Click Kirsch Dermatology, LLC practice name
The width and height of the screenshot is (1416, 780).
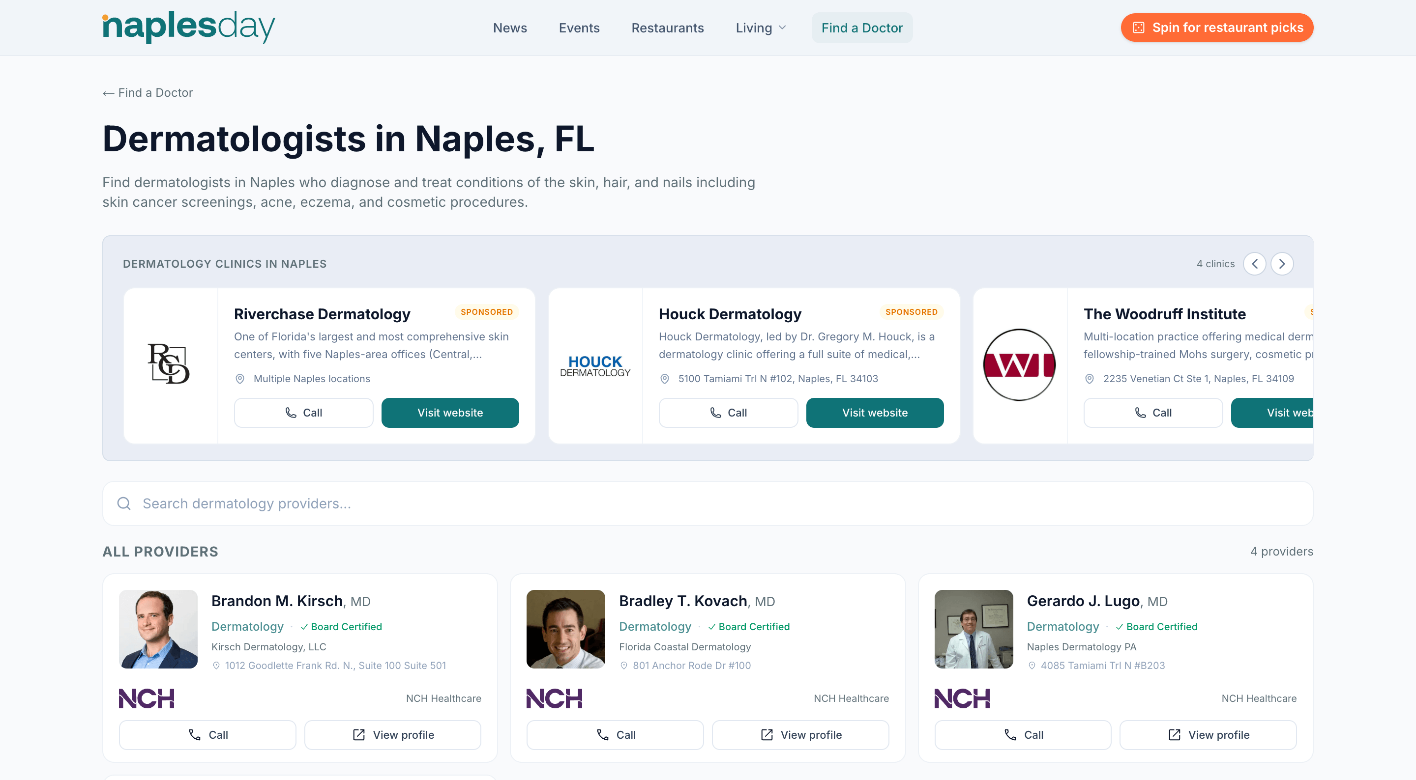(269, 647)
